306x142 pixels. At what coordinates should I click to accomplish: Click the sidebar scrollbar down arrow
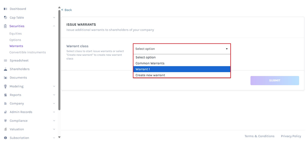(59, 137)
